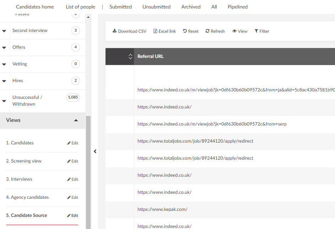Image resolution: width=335 pixels, height=229 pixels.
Task: Collapse the Views section
Action: point(76,121)
